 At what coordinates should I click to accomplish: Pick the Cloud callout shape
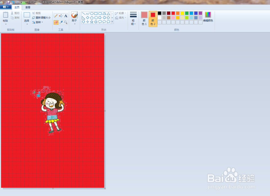[108, 22]
